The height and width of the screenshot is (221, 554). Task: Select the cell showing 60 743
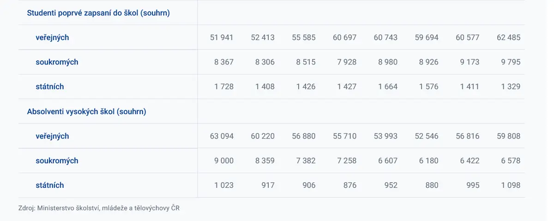385,37
